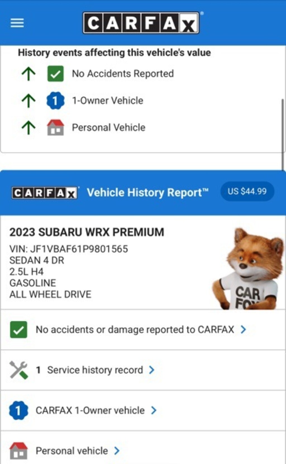Click the house icon beside Personal vehicle row
Viewport: 286px width, 464px height.
[x=18, y=451]
